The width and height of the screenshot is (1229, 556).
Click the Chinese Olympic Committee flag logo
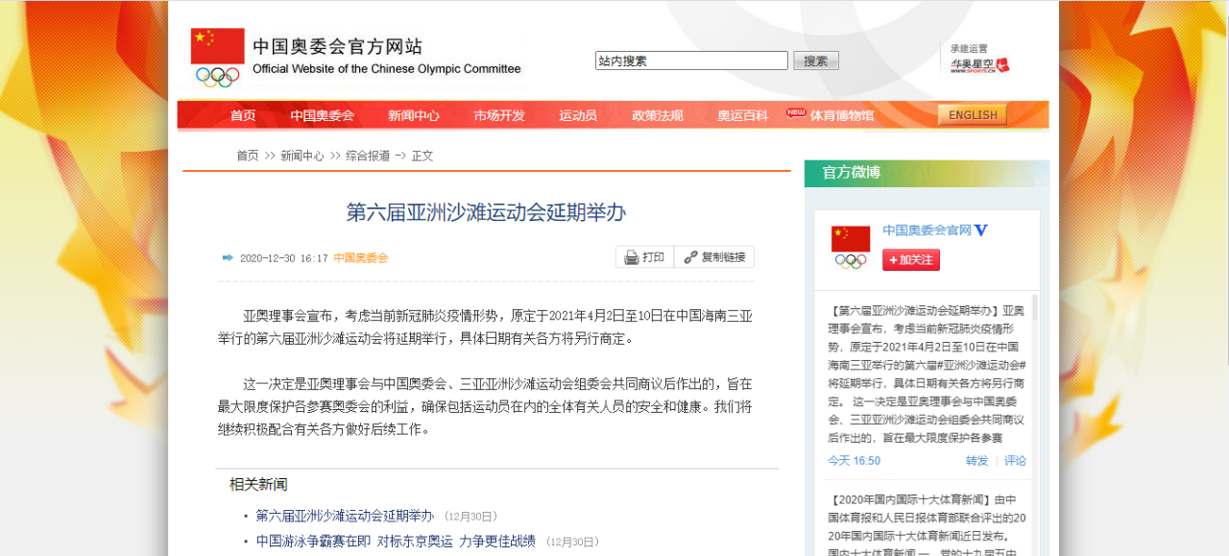(218, 58)
